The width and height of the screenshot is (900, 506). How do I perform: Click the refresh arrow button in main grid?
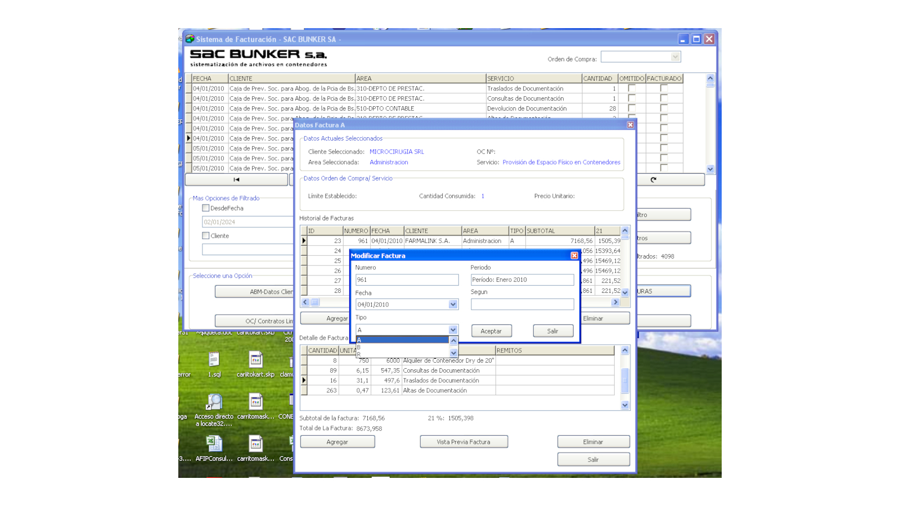(653, 180)
